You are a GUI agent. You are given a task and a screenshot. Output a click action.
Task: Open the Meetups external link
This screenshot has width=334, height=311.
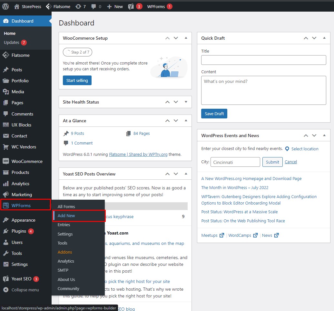(x=212, y=235)
